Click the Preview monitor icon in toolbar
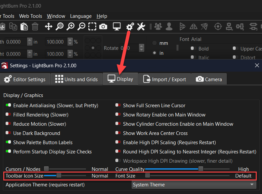 click(117, 26)
